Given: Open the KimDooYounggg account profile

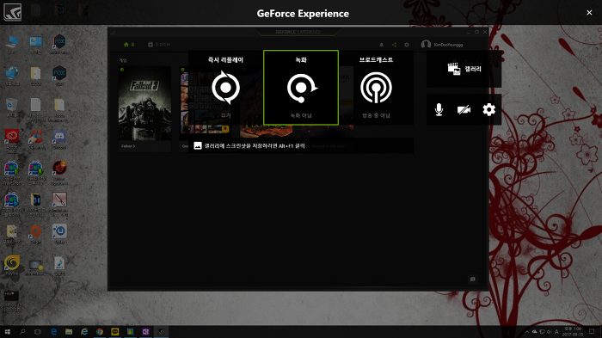Looking at the screenshot, I should pyautogui.click(x=442, y=45).
